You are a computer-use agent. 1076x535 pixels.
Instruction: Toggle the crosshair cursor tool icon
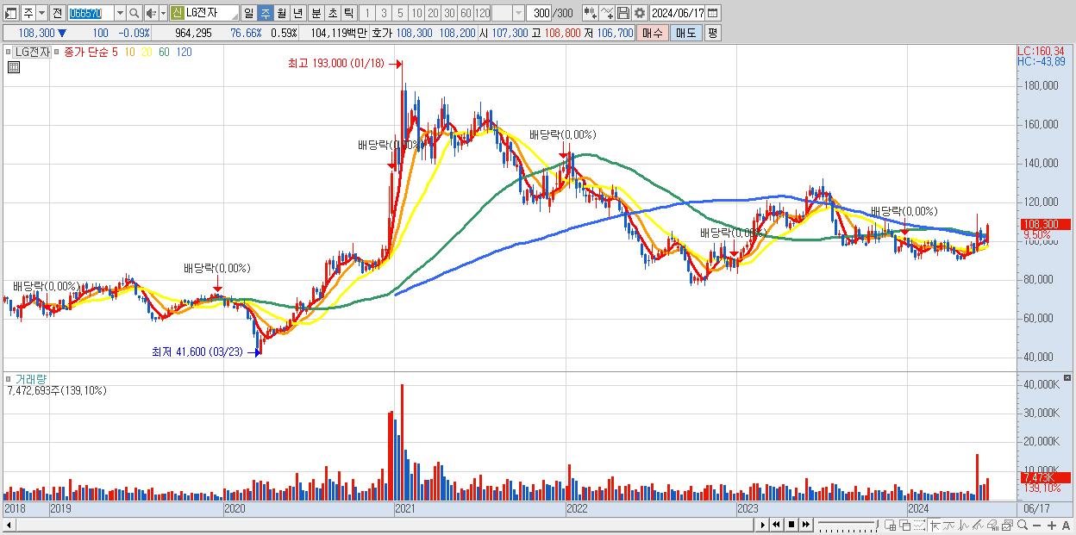(x=935, y=526)
